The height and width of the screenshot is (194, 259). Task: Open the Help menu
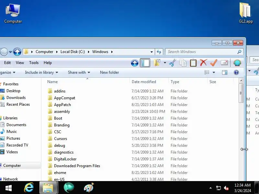coord(48,63)
